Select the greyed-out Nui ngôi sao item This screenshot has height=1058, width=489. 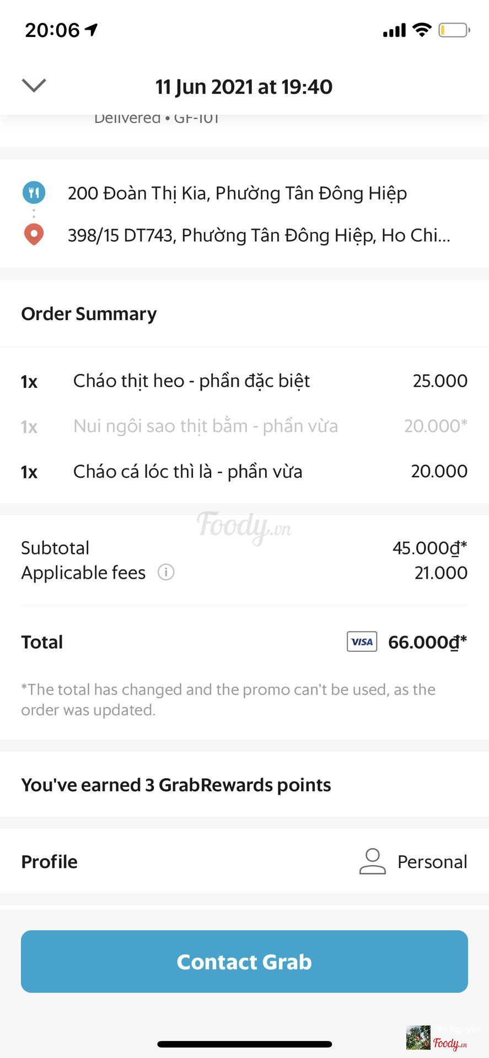coord(205,426)
